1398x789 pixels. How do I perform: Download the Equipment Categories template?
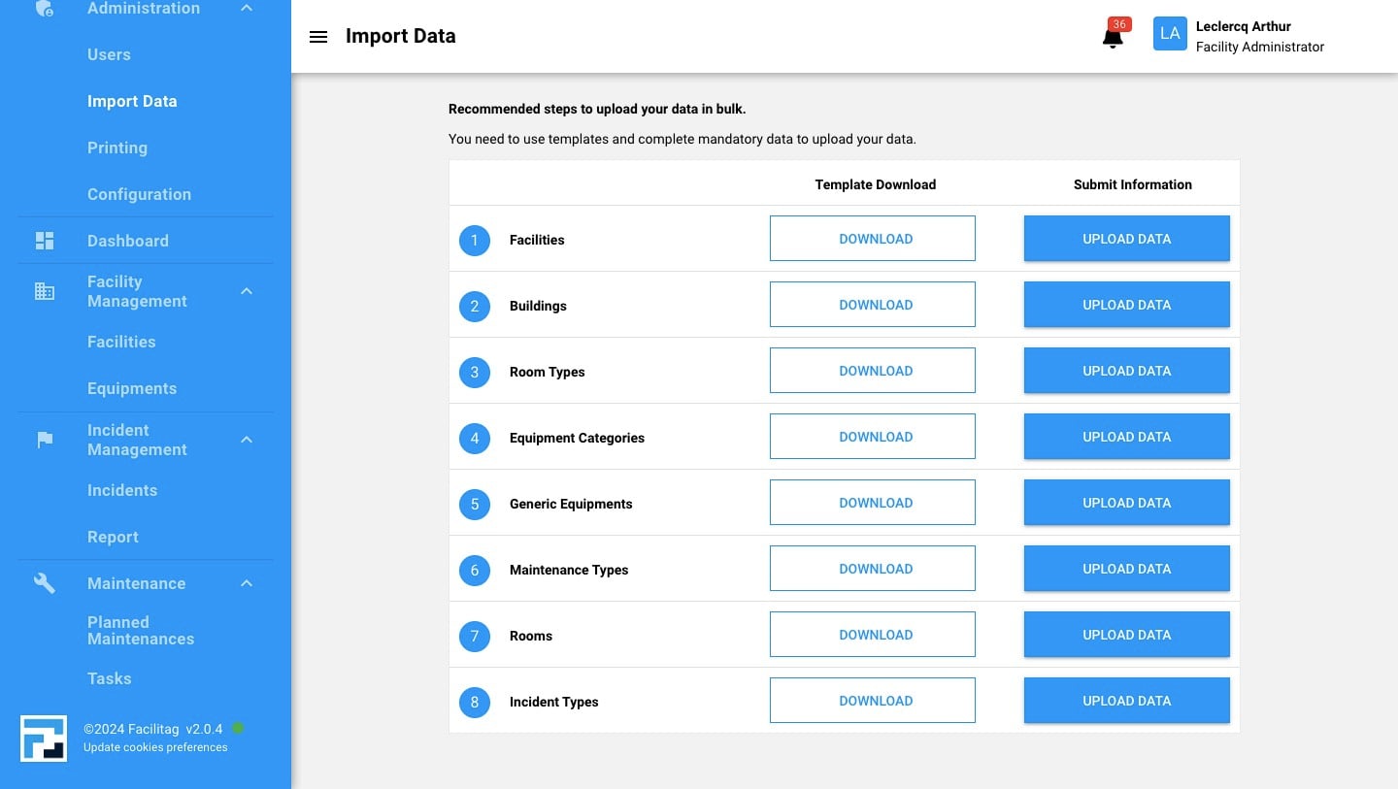point(872,436)
